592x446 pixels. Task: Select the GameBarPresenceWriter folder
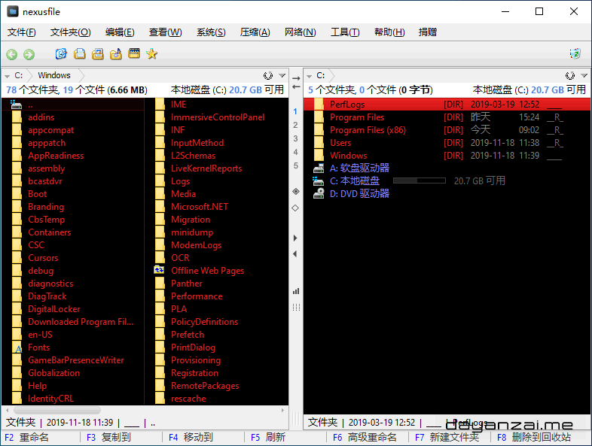(76, 360)
